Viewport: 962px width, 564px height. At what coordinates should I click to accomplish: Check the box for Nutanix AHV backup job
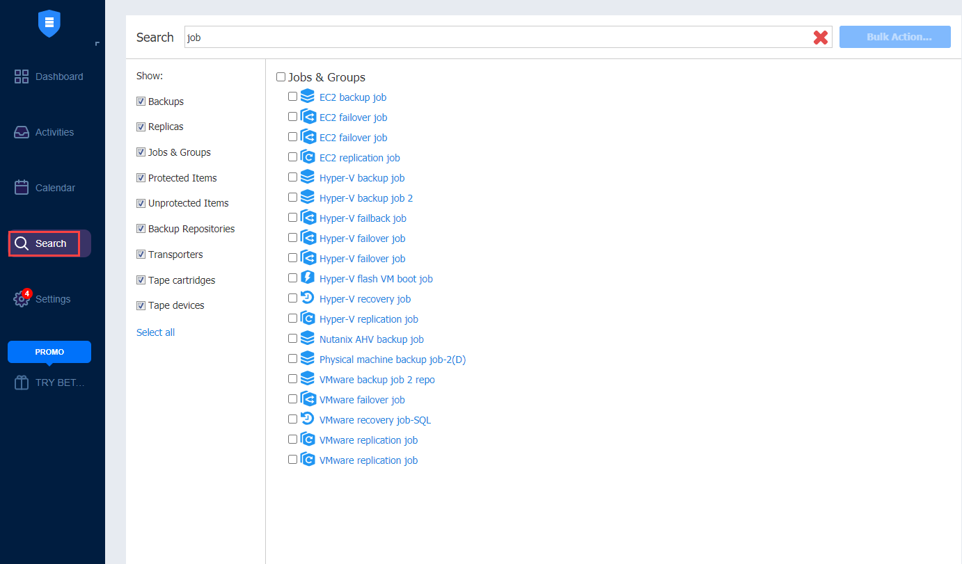pyautogui.click(x=292, y=339)
